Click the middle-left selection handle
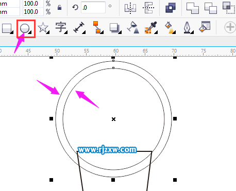236x191 pixels. pos(51,118)
